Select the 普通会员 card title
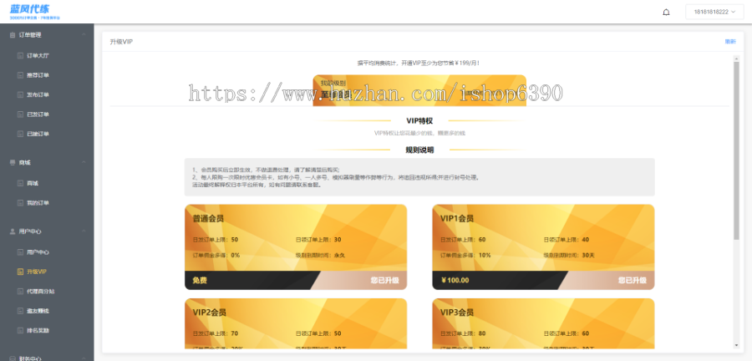The width and height of the screenshot is (752, 361). tap(208, 219)
